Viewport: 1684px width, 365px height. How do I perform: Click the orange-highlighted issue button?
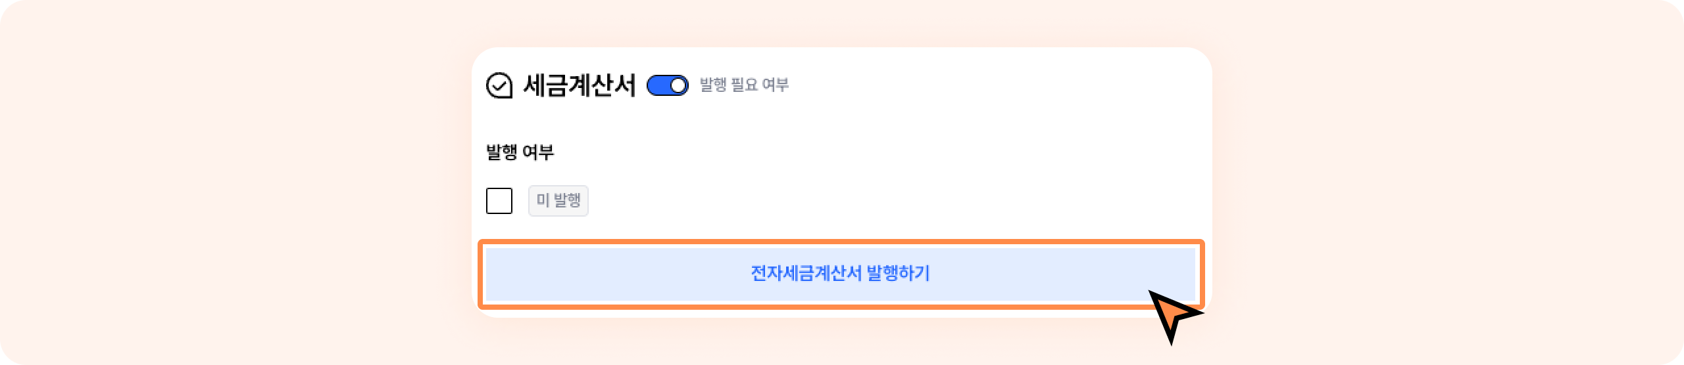click(x=840, y=274)
